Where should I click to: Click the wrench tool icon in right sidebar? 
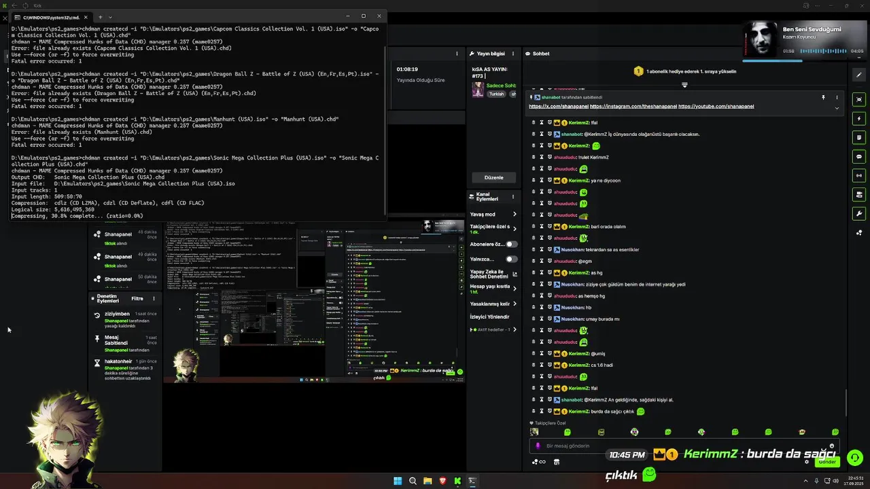pos(859,213)
